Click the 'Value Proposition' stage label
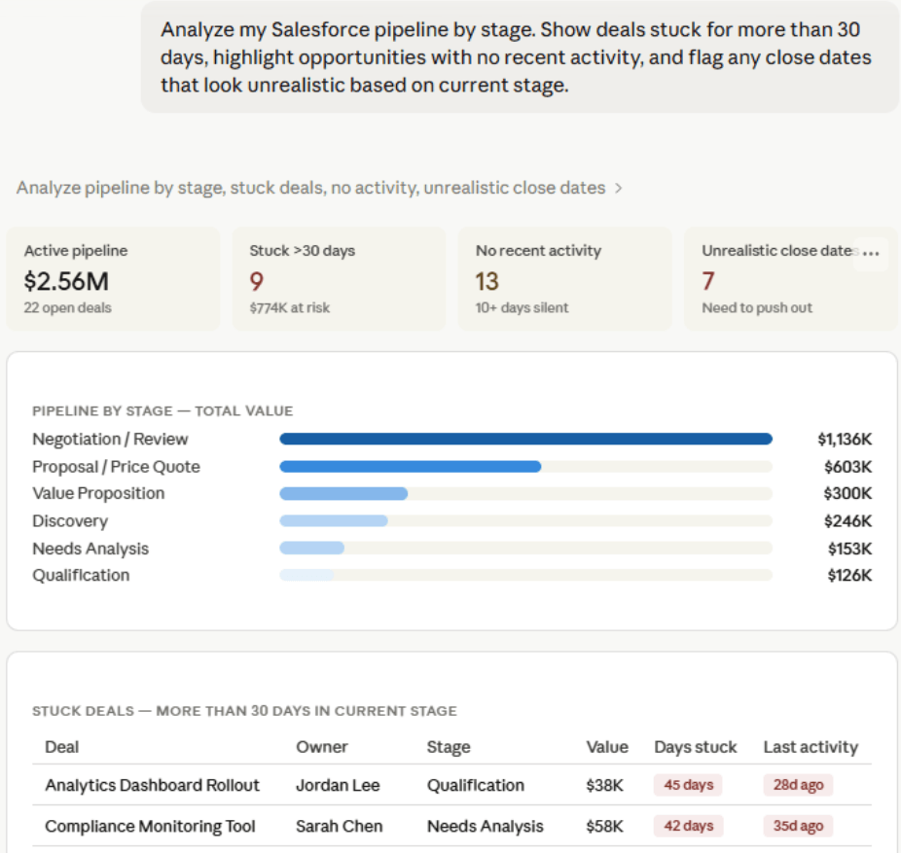Screen dimensions: 901x853 click(98, 493)
